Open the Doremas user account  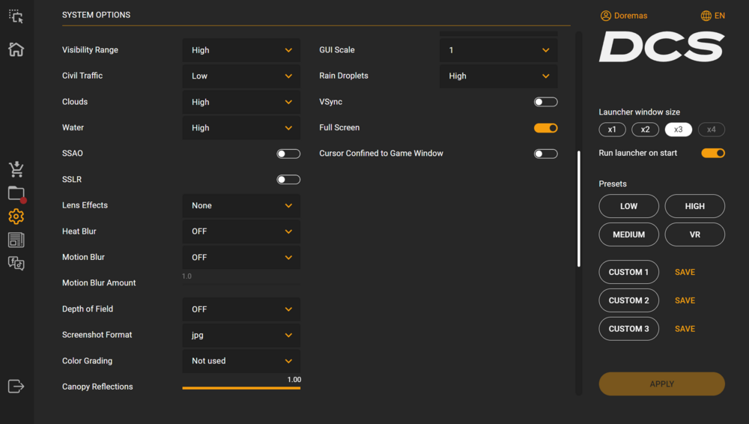pos(624,16)
